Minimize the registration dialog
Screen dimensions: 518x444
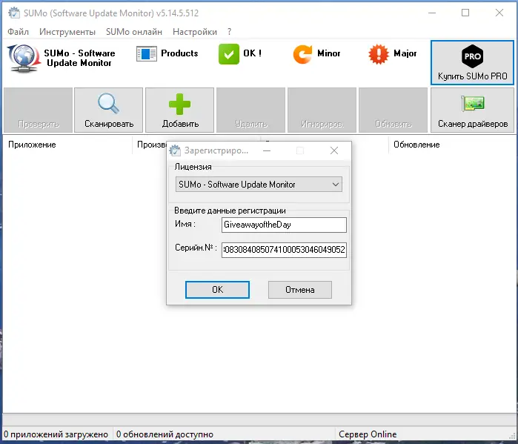pos(267,150)
